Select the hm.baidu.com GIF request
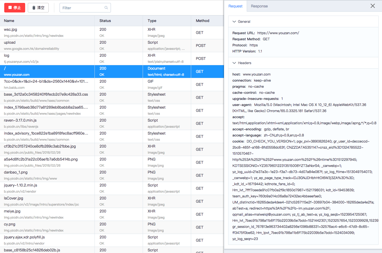 click(112, 85)
